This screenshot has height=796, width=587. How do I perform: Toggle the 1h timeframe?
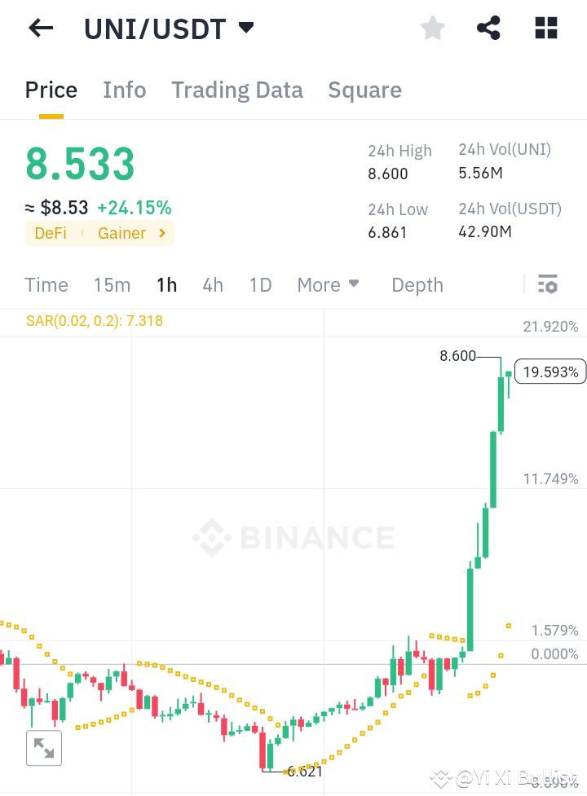166,285
